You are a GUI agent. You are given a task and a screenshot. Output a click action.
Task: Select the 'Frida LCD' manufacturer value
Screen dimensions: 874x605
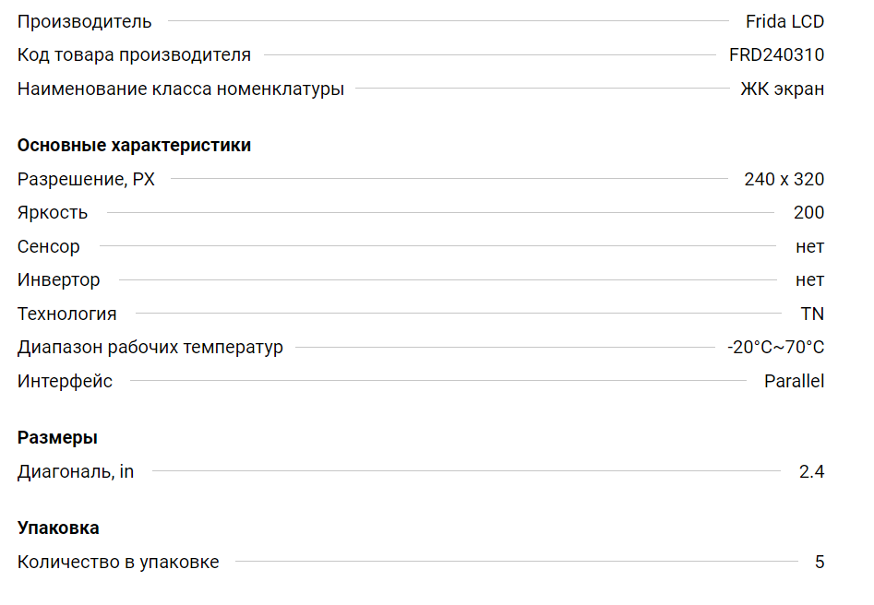784,21
